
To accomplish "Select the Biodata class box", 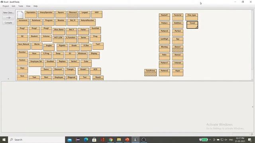I will (x=61, y=22).
